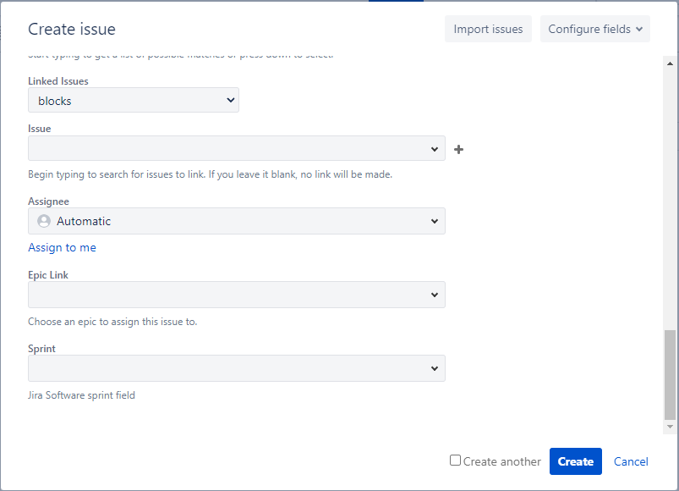Click the Linked Issues label
This screenshot has width=679, height=491.
coord(58,81)
